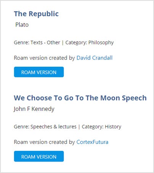Select the History category value

tap(113, 127)
